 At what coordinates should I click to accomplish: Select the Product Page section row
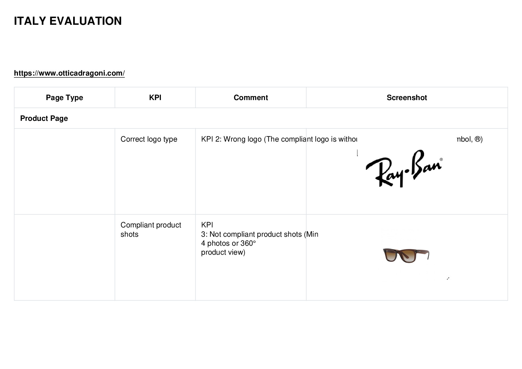tap(261, 118)
